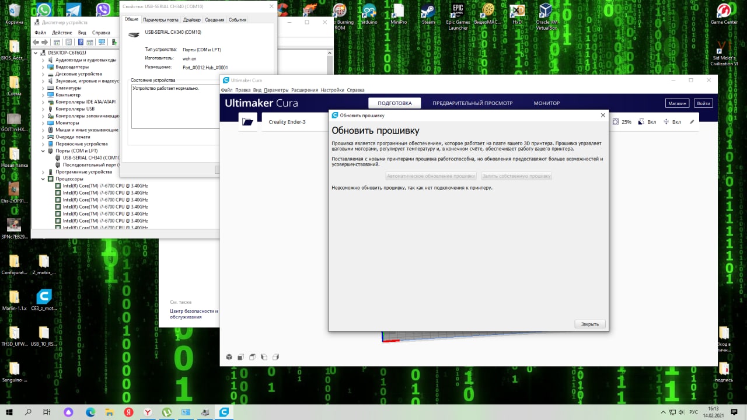Open the Telegram desktop shortcut
Image resolution: width=747 pixels, height=420 pixels.
(74, 14)
